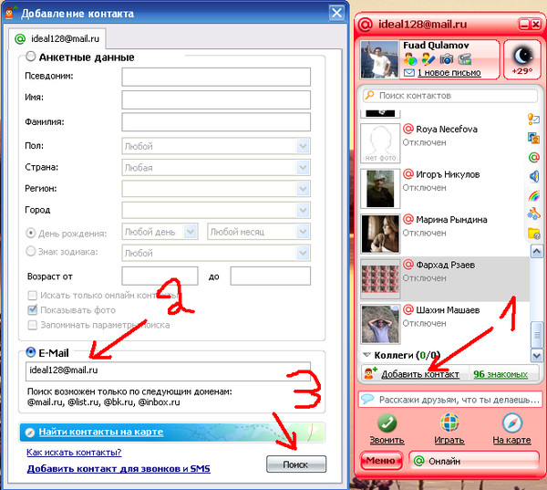
Task: Click the add contact person icon
Action: pyautogui.click(x=370, y=373)
